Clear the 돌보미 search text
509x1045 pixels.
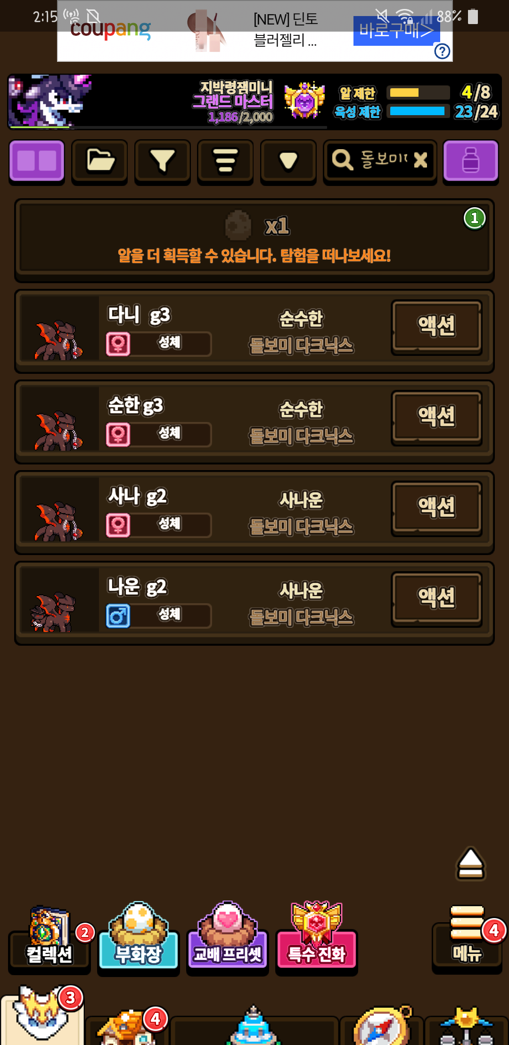[x=420, y=160]
